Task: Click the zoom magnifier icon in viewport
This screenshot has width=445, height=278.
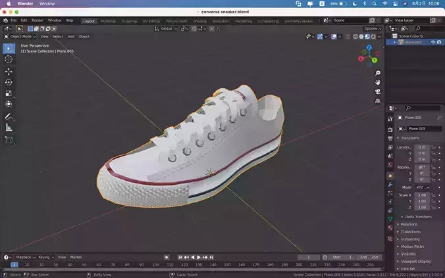Action: pyautogui.click(x=378, y=73)
